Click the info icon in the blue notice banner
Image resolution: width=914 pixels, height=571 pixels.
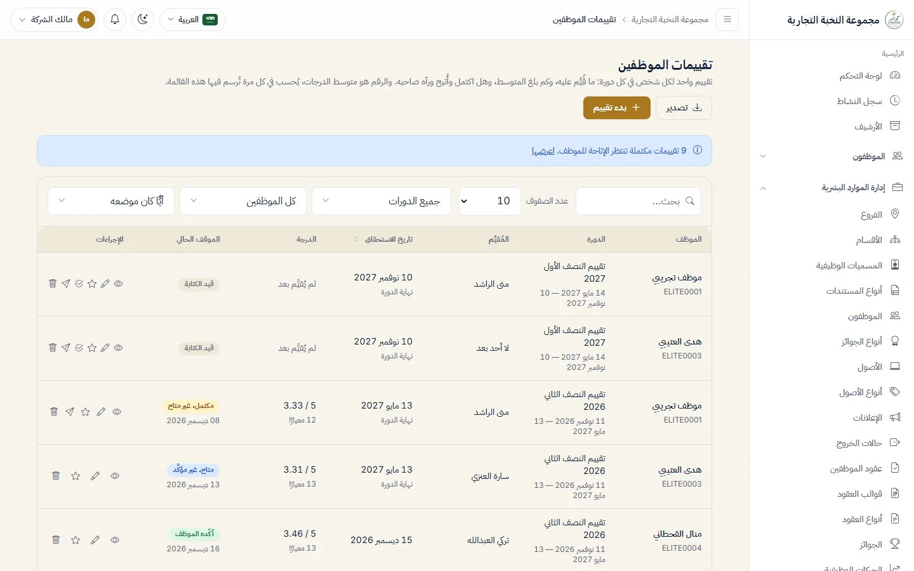tap(698, 150)
